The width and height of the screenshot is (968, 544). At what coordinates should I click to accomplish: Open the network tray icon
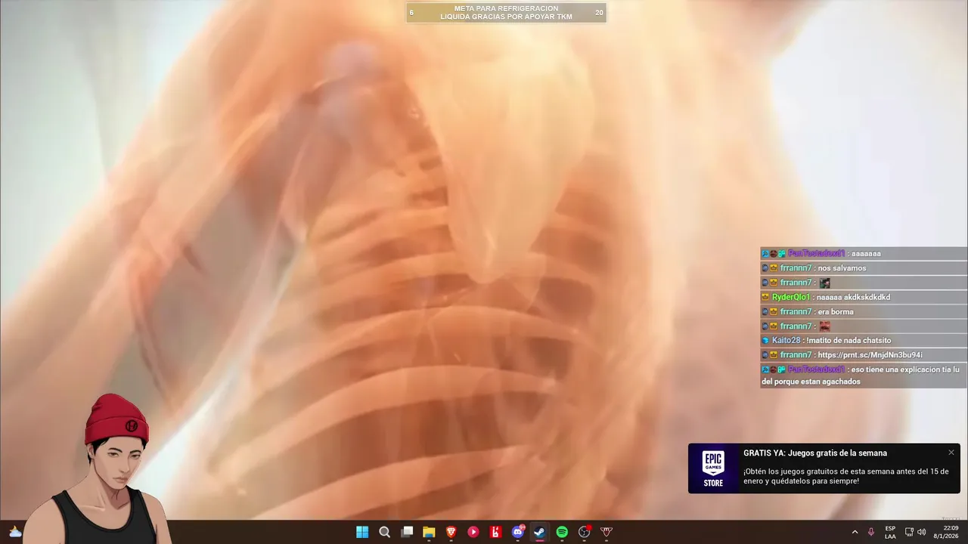point(909,532)
